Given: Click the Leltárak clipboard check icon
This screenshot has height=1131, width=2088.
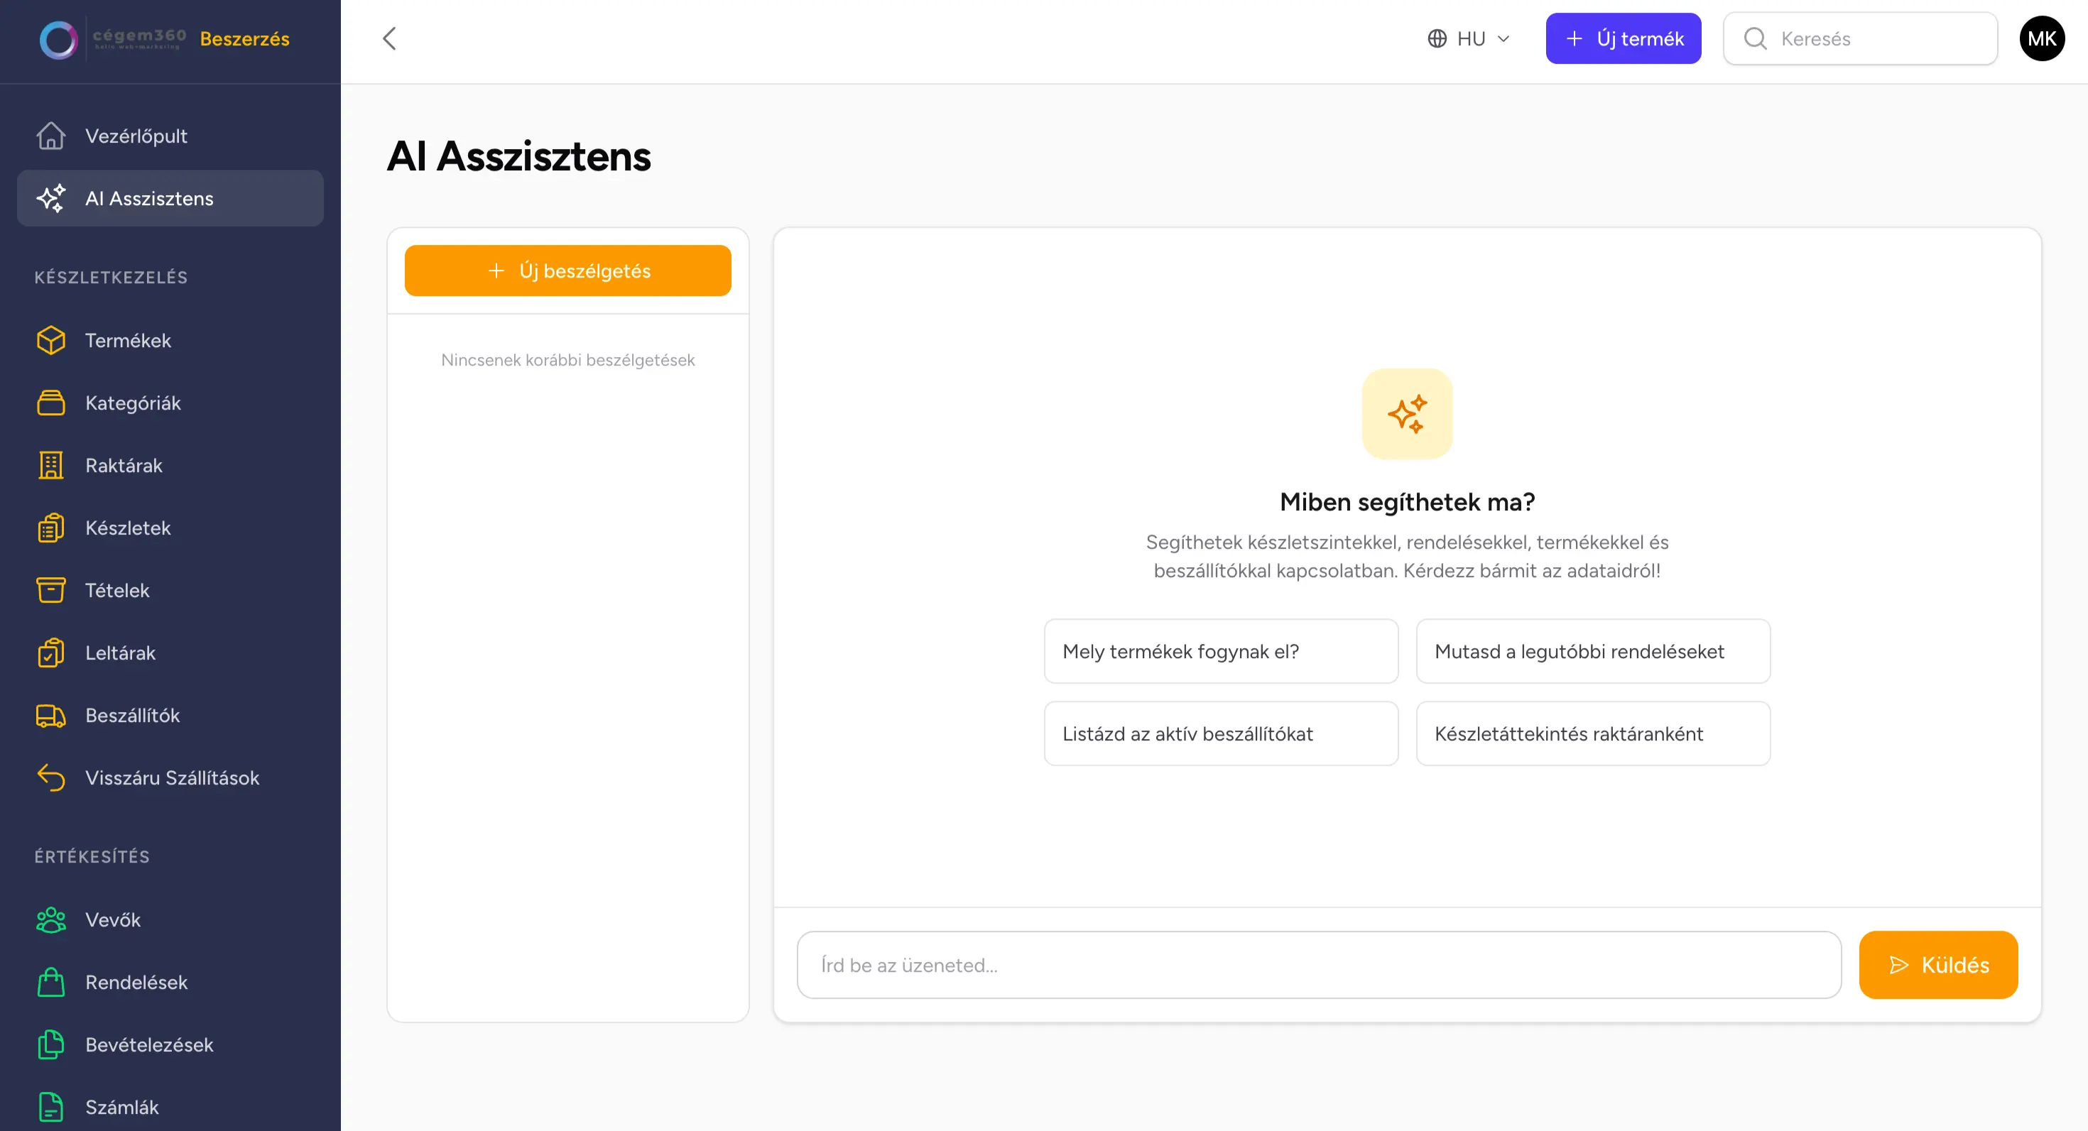Looking at the screenshot, I should pos(50,653).
